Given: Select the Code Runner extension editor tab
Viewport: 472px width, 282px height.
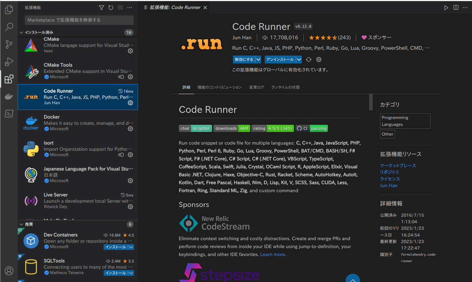Looking at the screenshot, I should point(175,7).
